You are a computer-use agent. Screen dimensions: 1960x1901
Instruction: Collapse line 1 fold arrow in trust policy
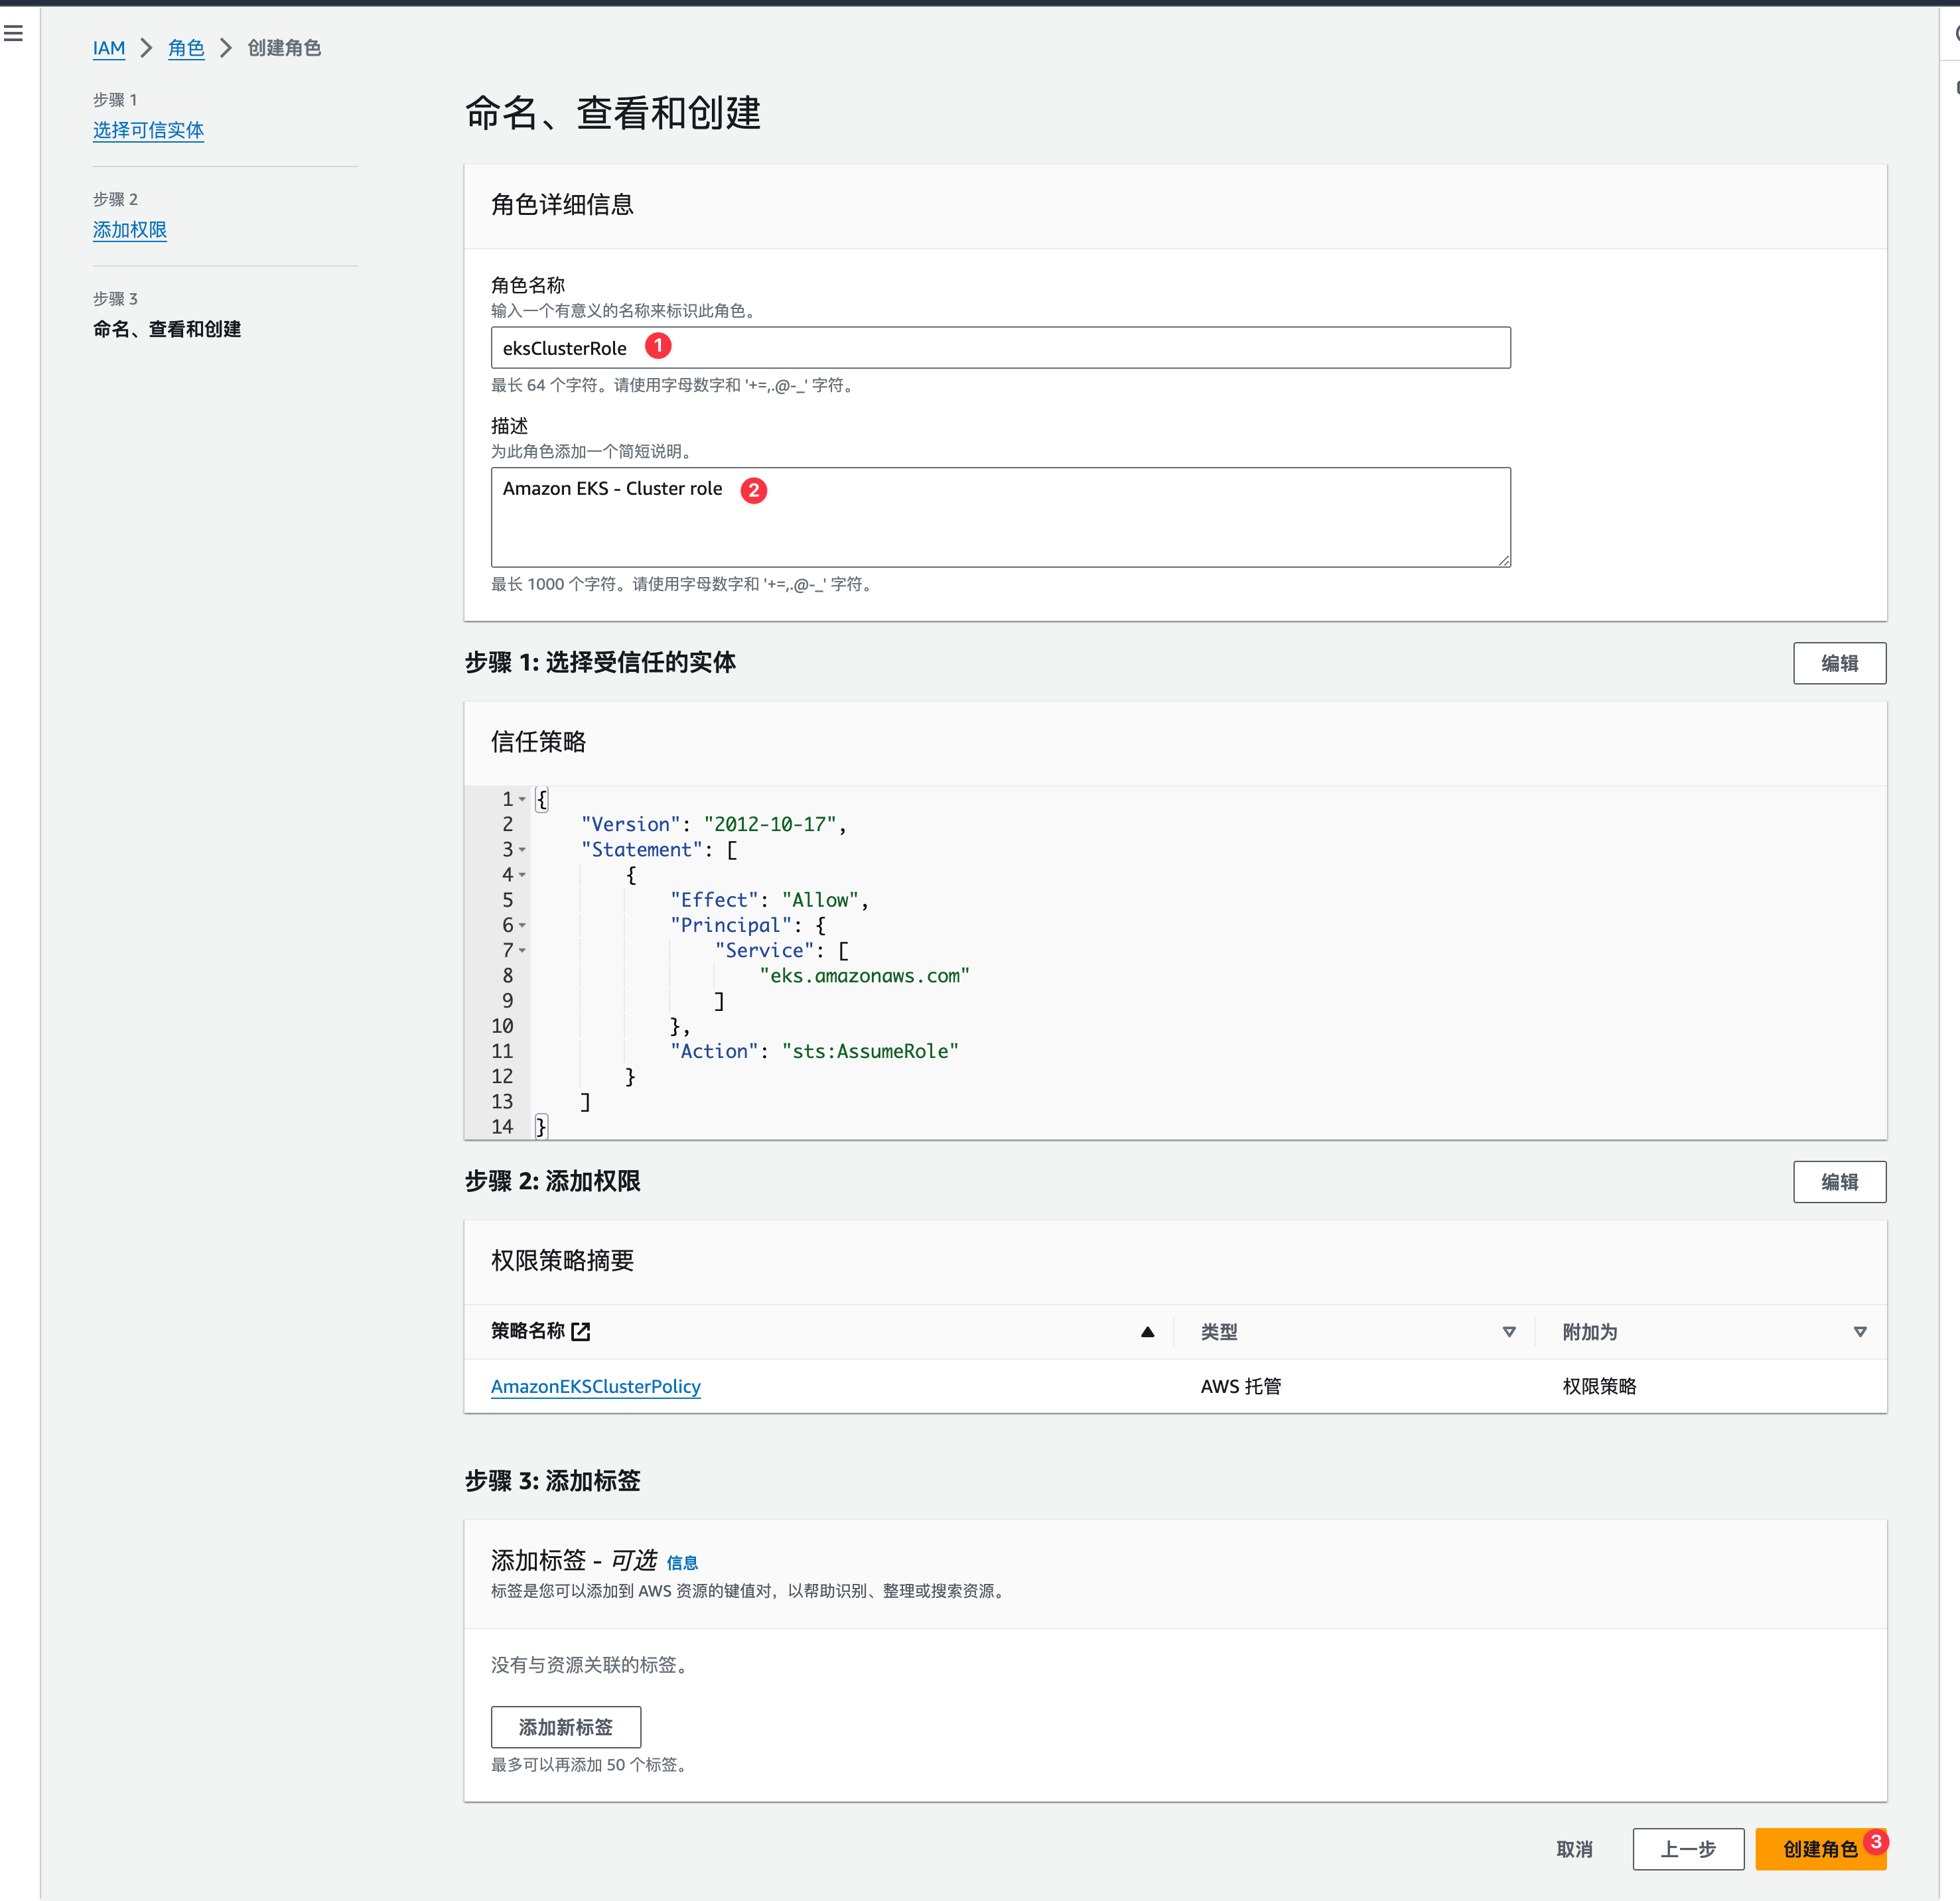[x=522, y=799]
